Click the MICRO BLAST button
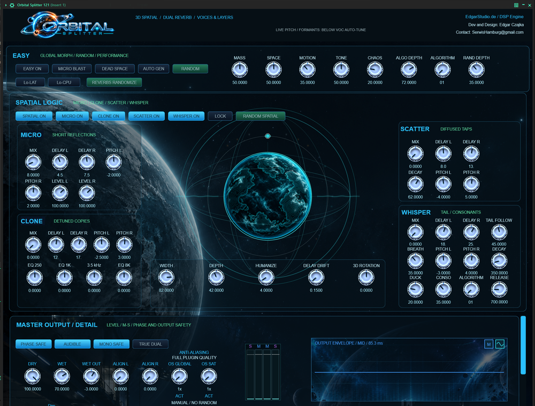 coord(72,69)
